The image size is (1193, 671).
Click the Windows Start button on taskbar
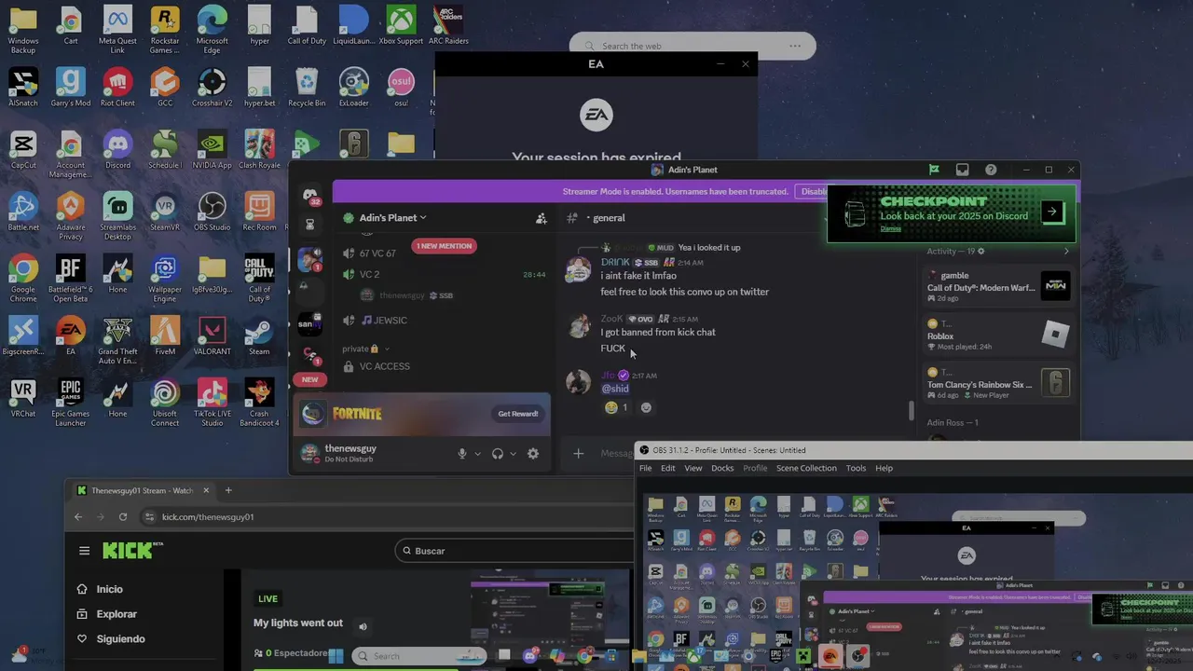click(x=336, y=656)
